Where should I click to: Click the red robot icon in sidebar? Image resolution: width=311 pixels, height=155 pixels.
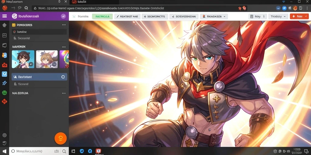4,65
